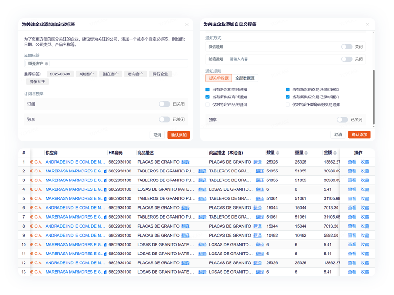Switch to 全部数据源 tab
Screen dimensions: 394x295
(x=245, y=78)
